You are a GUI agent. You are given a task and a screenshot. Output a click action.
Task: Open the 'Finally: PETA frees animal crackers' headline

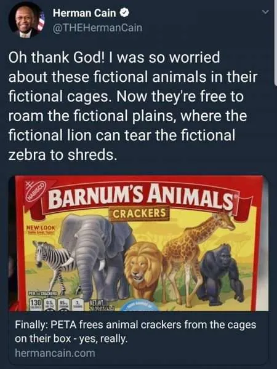tap(135, 331)
